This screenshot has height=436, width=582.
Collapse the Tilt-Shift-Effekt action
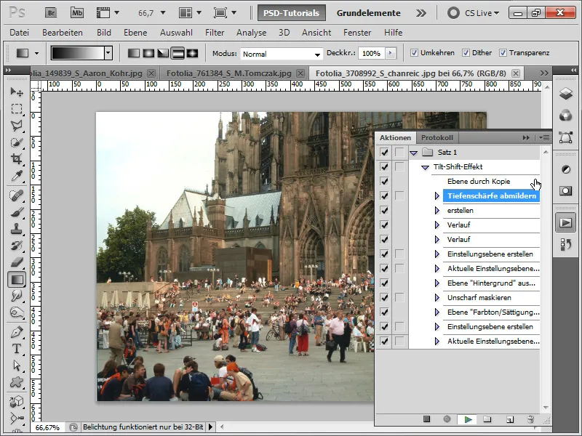426,167
